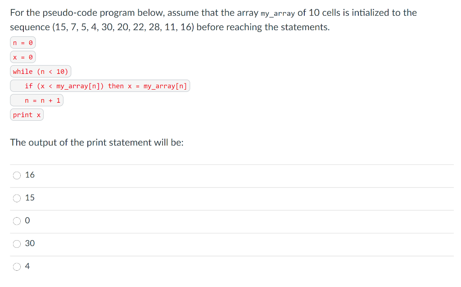Pick the radio button for answer 30
This screenshot has height=287, width=461.
coord(17,244)
